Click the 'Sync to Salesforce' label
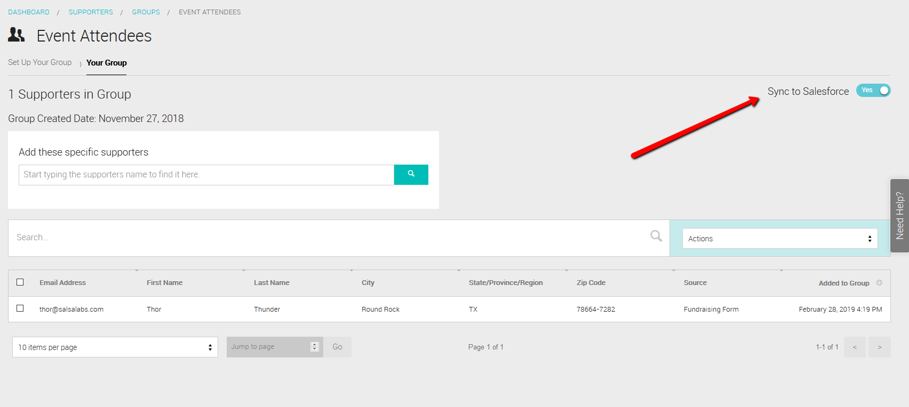 click(x=808, y=92)
